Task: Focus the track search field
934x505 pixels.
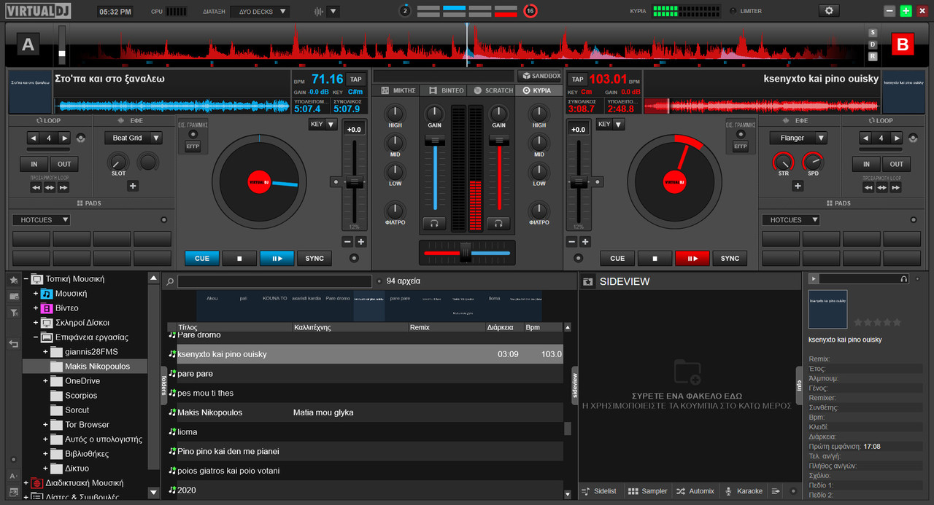Action: point(274,281)
